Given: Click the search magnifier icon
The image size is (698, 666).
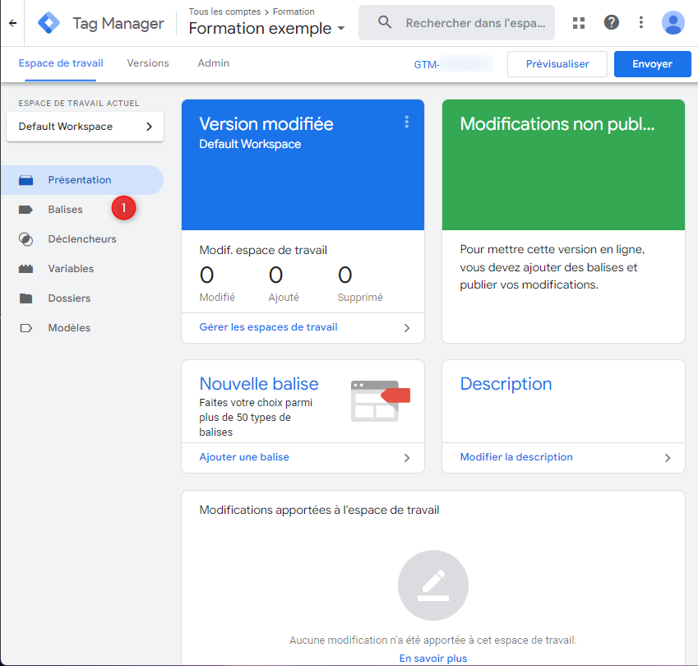Looking at the screenshot, I should [385, 22].
